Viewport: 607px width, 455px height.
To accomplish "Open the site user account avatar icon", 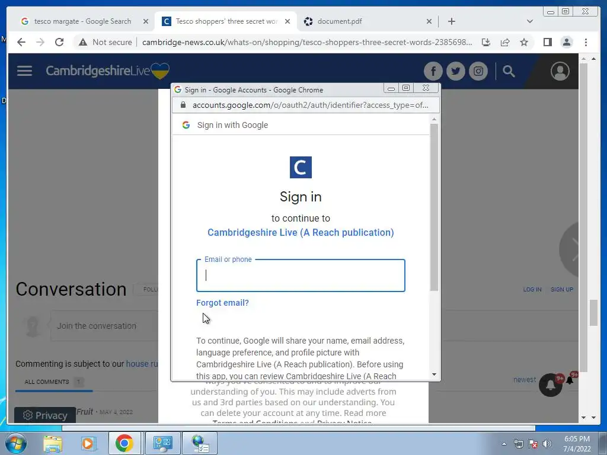I will point(560,71).
